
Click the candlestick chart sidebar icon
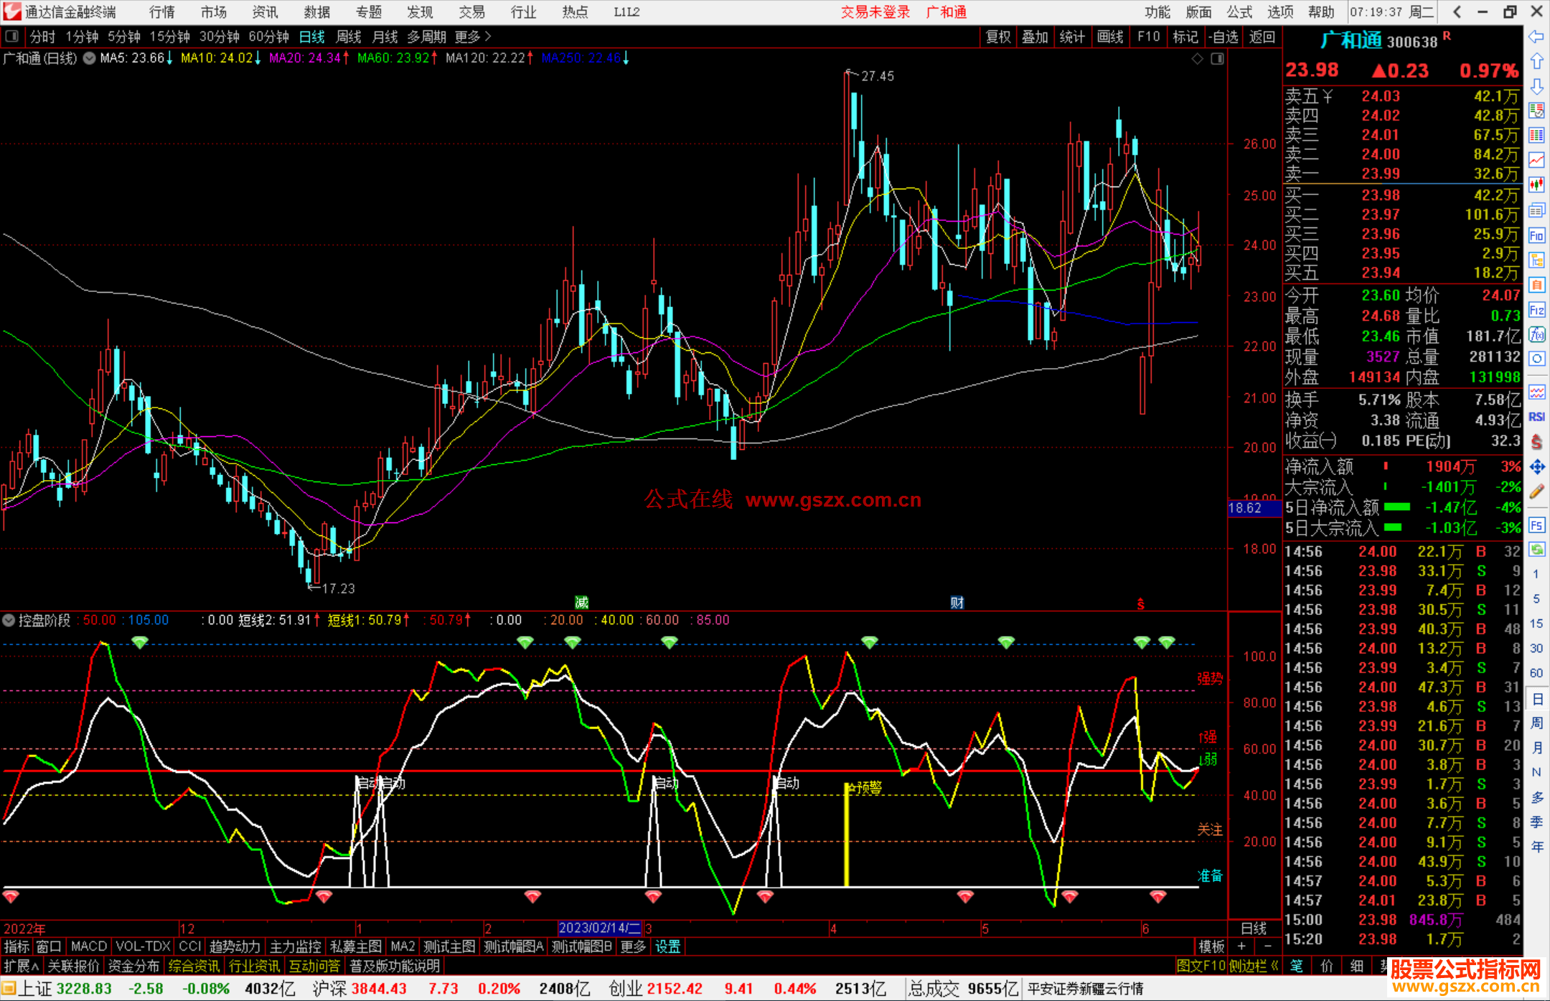click(1536, 185)
